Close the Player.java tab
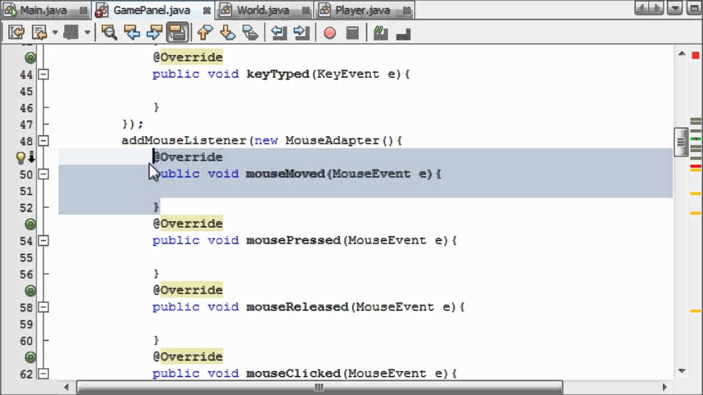Viewport: 703px width, 395px height. tap(406, 10)
